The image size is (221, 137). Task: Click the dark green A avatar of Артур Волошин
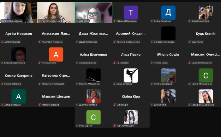[19, 96]
